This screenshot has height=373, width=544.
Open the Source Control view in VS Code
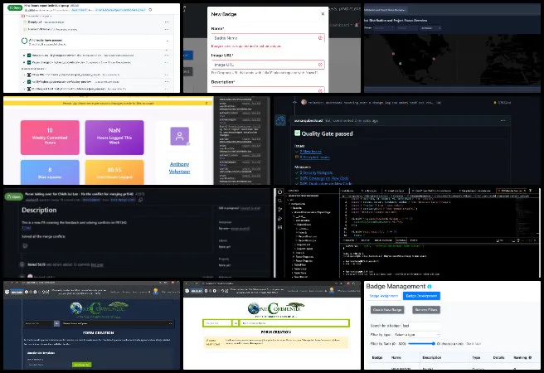tap(280, 210)
